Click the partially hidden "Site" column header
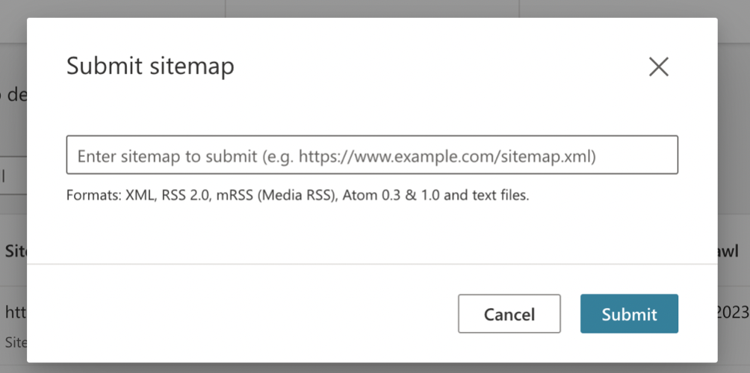Viewport: 750px width, 373px height. pos(15,251)
